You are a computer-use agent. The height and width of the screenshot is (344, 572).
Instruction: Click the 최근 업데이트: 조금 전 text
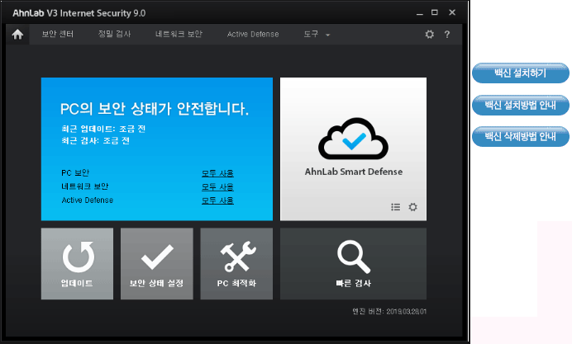(x=103, y=129)
